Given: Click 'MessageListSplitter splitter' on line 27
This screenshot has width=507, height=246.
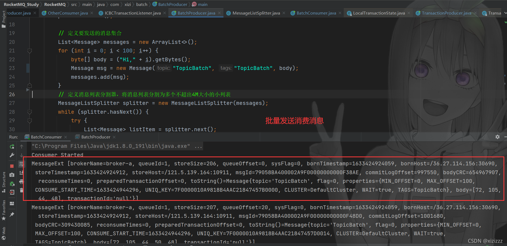Looking at the screenshot, I should [x=103, y=103].
